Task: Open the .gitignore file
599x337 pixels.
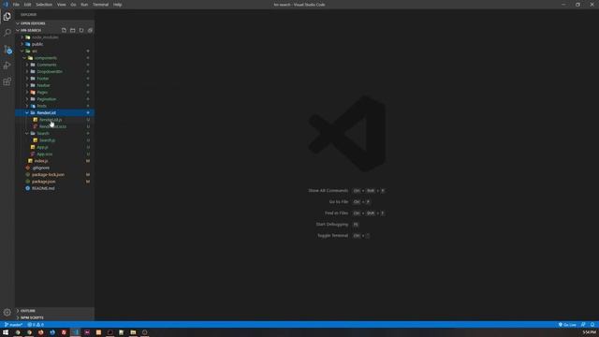Action: pyautogui.click(x=54, y=168)
